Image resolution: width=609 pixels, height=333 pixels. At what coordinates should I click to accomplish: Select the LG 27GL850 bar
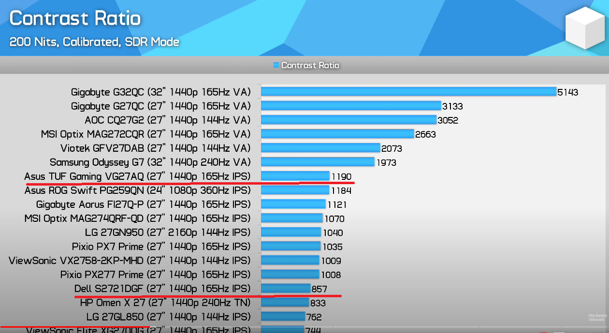283,317
